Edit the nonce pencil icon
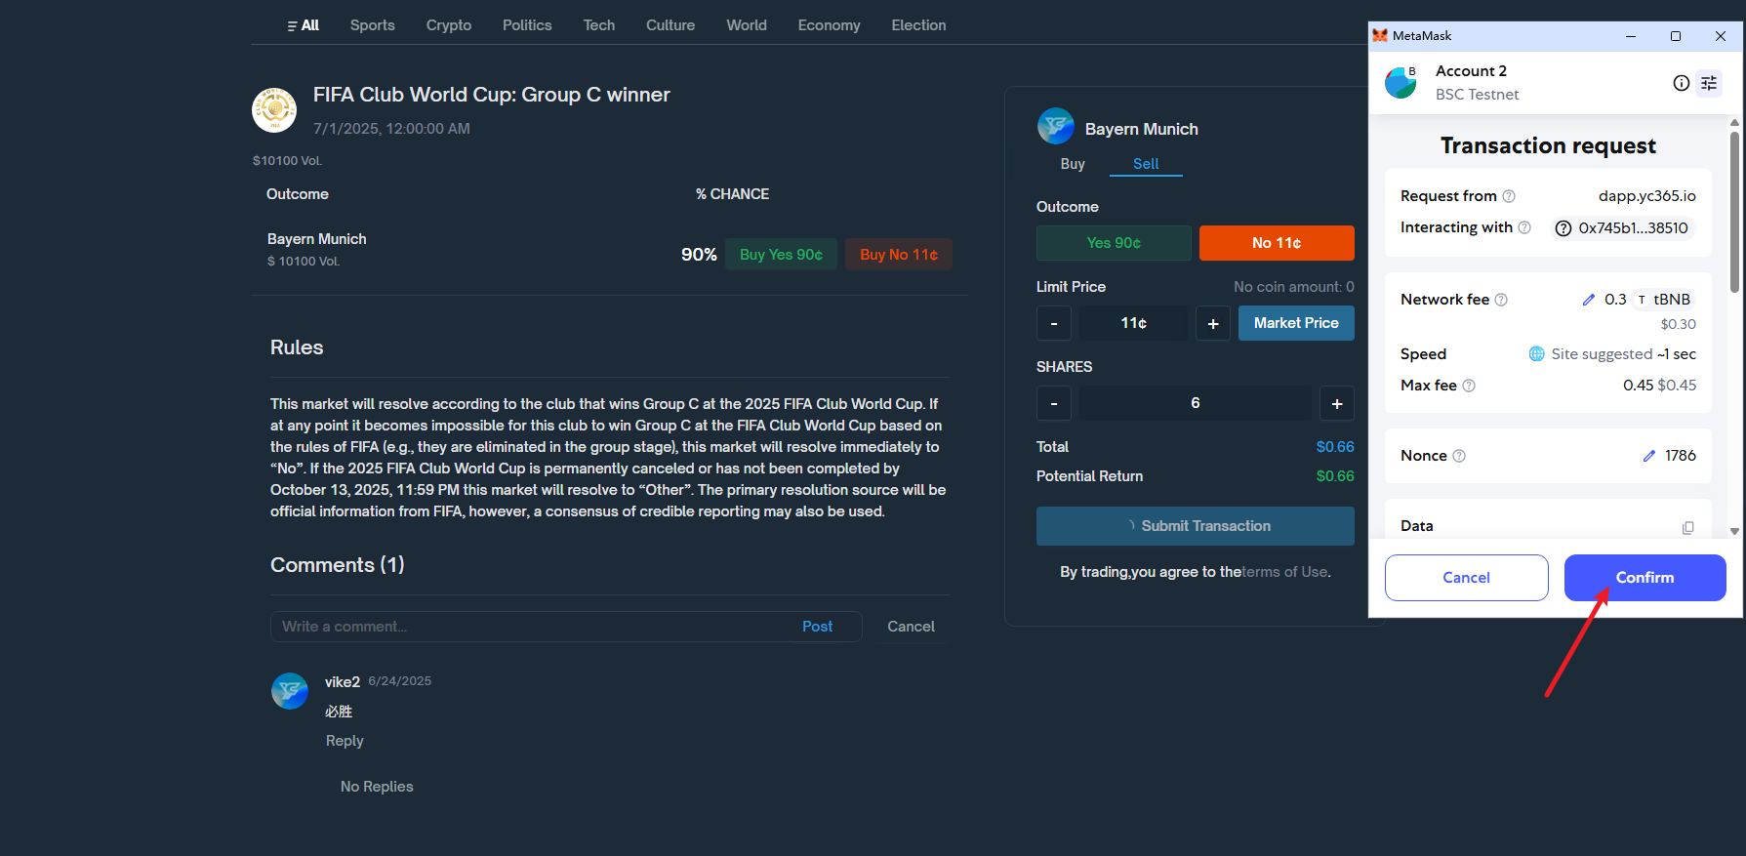Screen dimensions: 1746x856 [x=1649, y=456]
